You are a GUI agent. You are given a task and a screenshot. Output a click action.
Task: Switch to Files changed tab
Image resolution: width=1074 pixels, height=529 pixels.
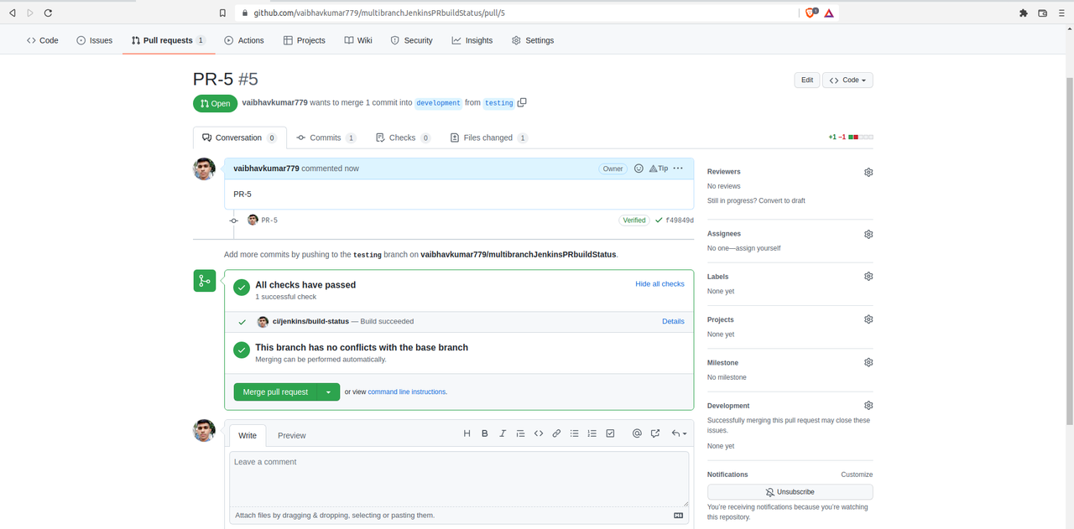point(489,137)
